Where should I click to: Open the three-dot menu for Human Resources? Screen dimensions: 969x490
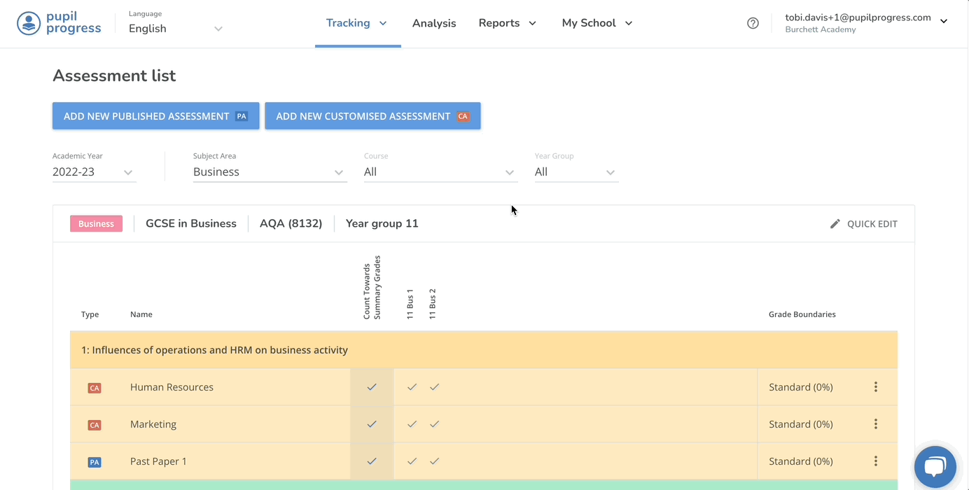pyautogui.click(x=875, y=387)
